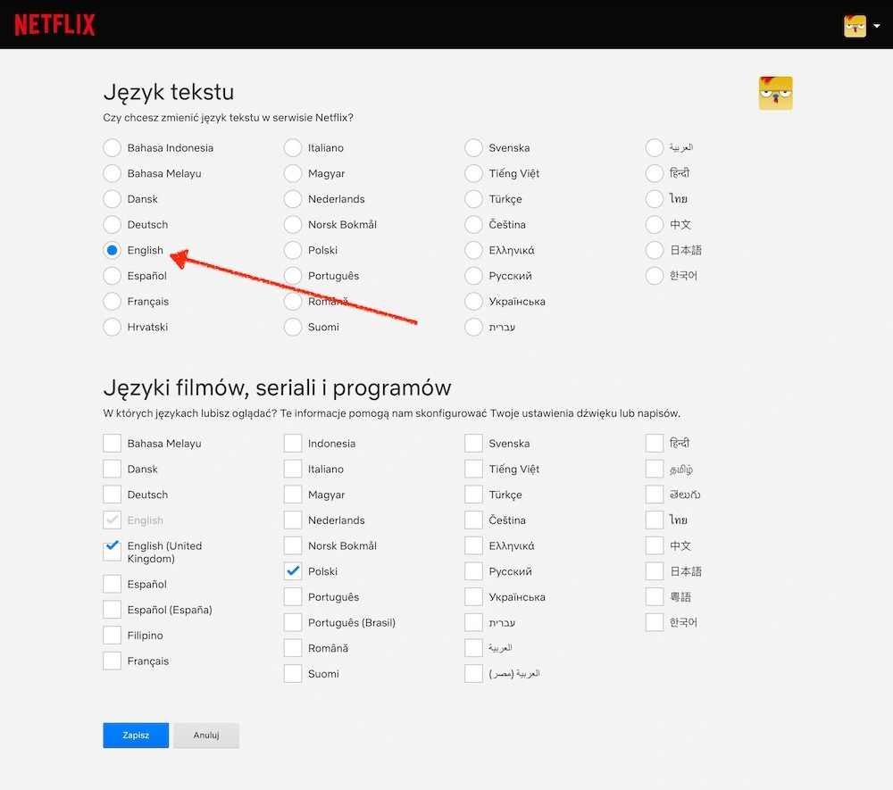Viewport: 893px width, 790px height.
Task: Select the English text language radio
Action: (113, 250)
